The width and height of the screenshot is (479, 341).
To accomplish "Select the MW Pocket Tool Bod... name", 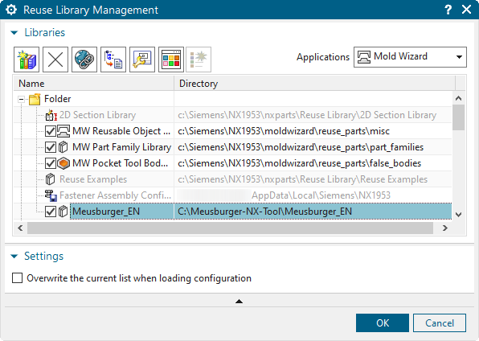I will pyautogui.click(x=120, y=163).
